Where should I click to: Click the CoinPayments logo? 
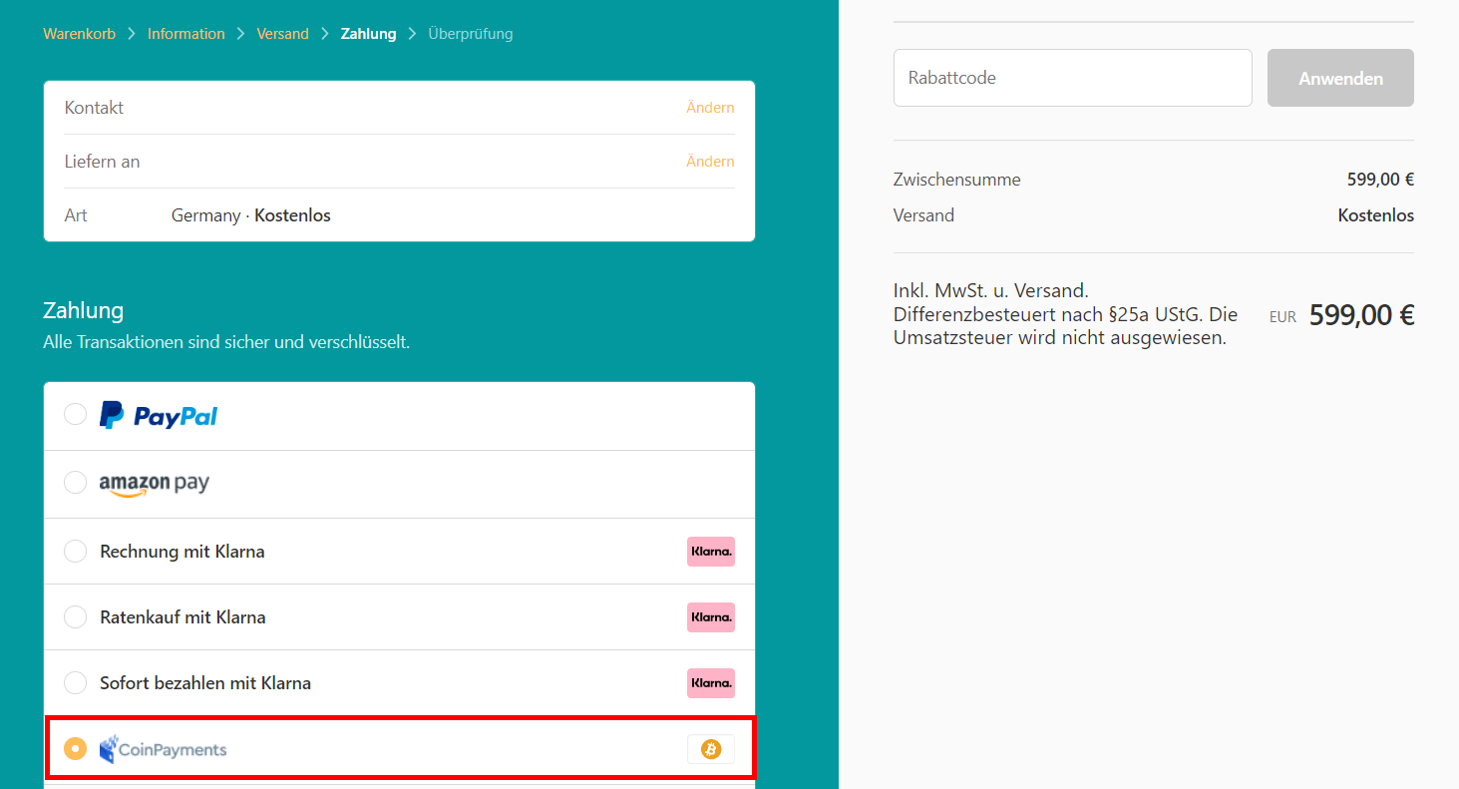click(x=163, y=749)
